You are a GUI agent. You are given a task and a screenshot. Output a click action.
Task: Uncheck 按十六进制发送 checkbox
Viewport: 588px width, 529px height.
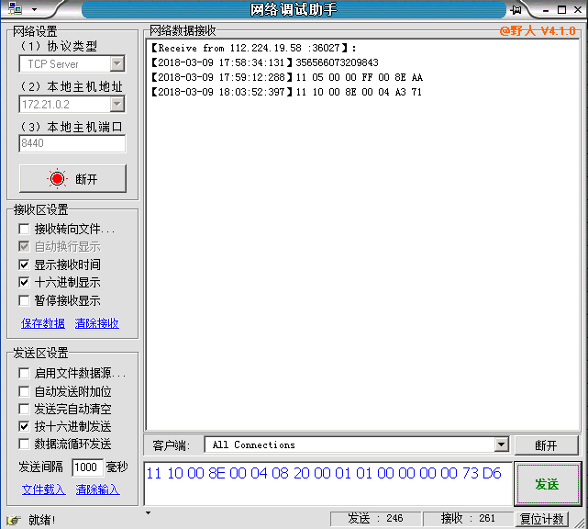point(24,426)
